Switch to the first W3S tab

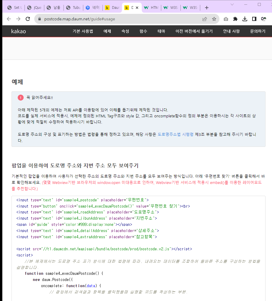171,8
